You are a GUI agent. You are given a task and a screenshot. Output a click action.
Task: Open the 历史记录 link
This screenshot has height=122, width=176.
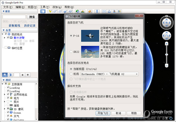pos(30,26)
